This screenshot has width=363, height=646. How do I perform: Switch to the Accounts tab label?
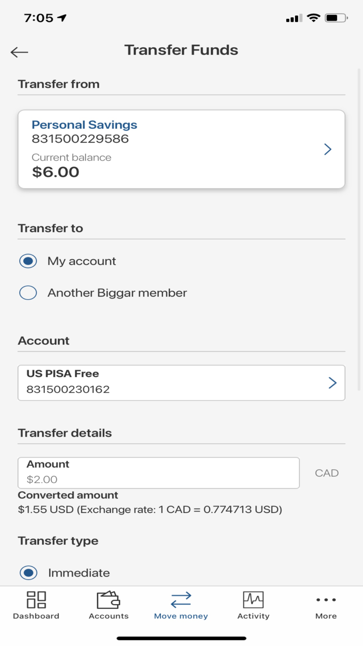coord(109,616)
